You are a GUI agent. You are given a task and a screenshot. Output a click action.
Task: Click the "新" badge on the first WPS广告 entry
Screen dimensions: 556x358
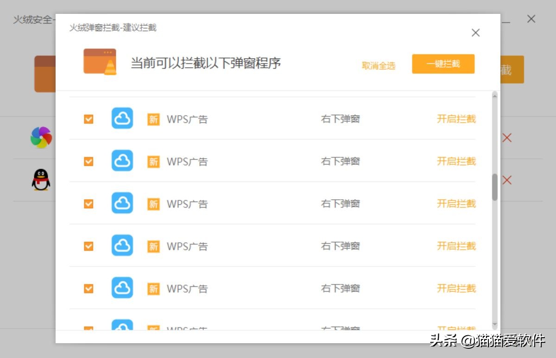click(x=153, y=119)
